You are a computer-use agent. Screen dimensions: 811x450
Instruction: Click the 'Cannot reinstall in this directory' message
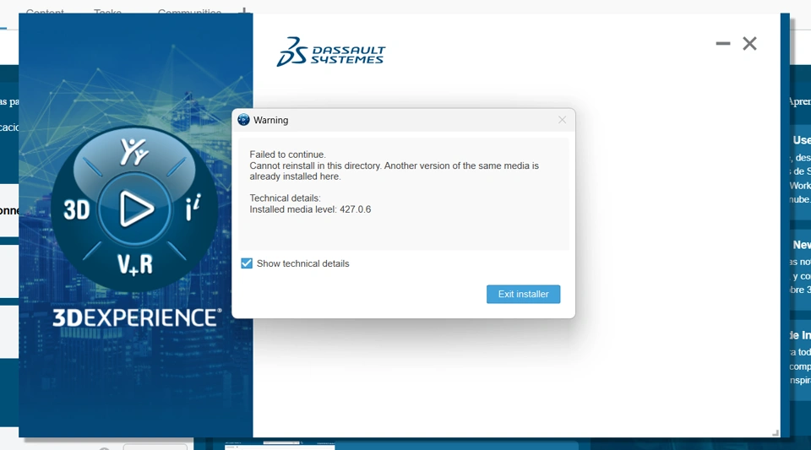pyautogui.click(x=395, y=171)
